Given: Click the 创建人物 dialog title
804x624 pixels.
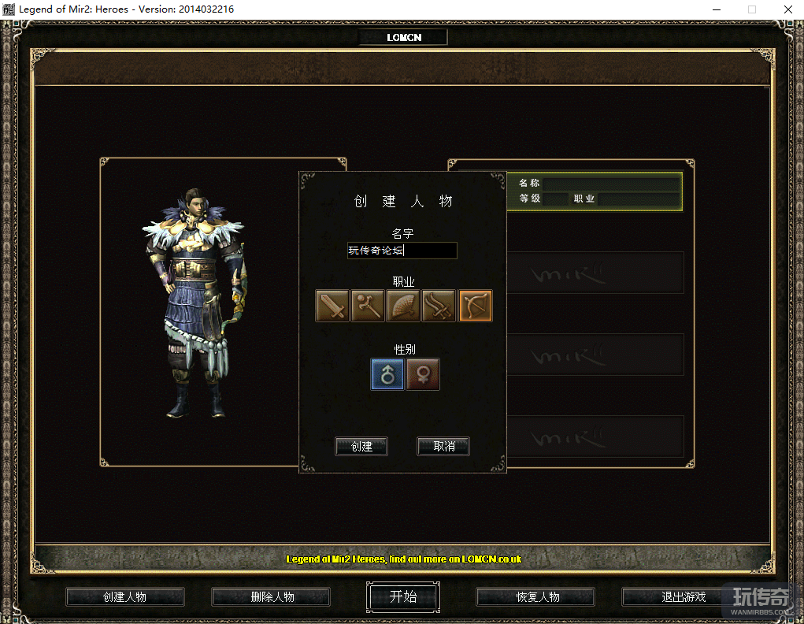Looking at the screenshot, I should (x=402, y=201).
